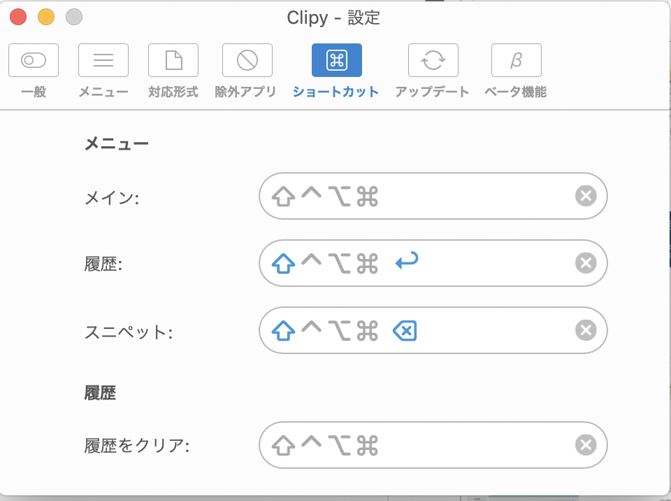Click the bold メニュー section heading
671x501 pixels.
[117, 143]
